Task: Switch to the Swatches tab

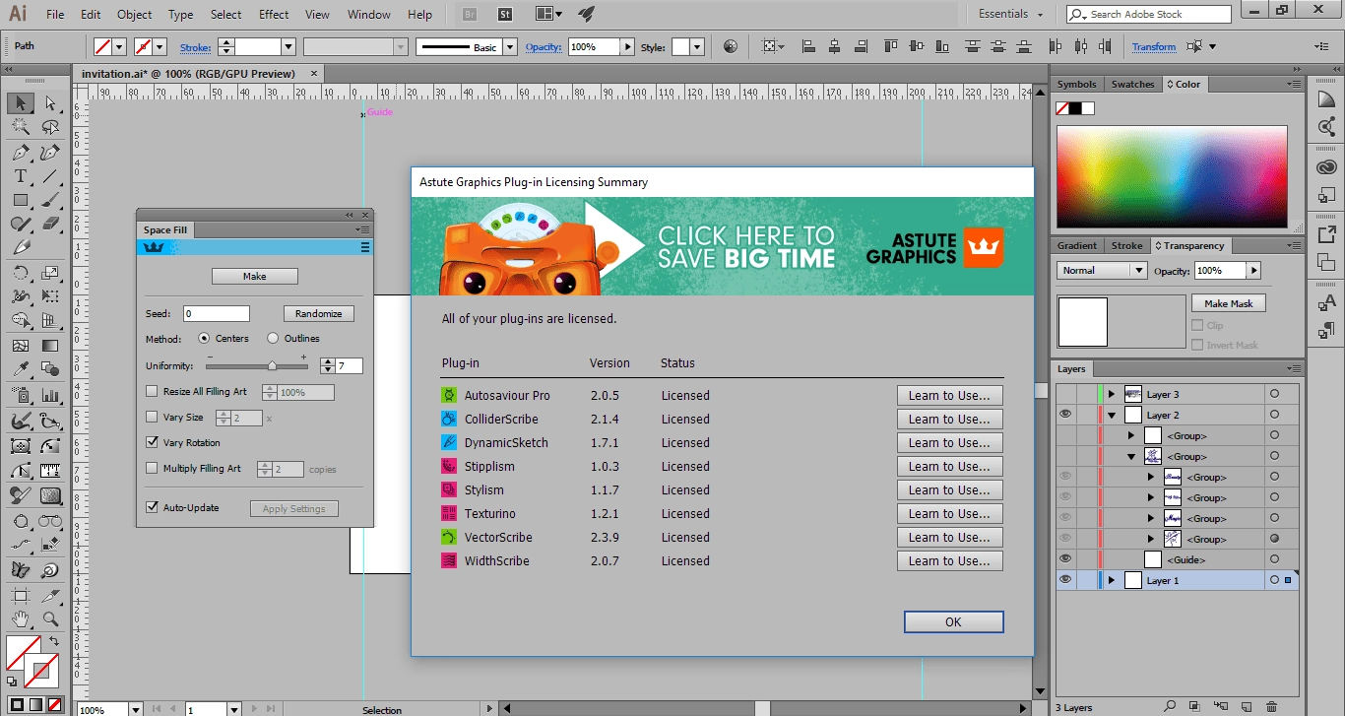Action: 1132,84
